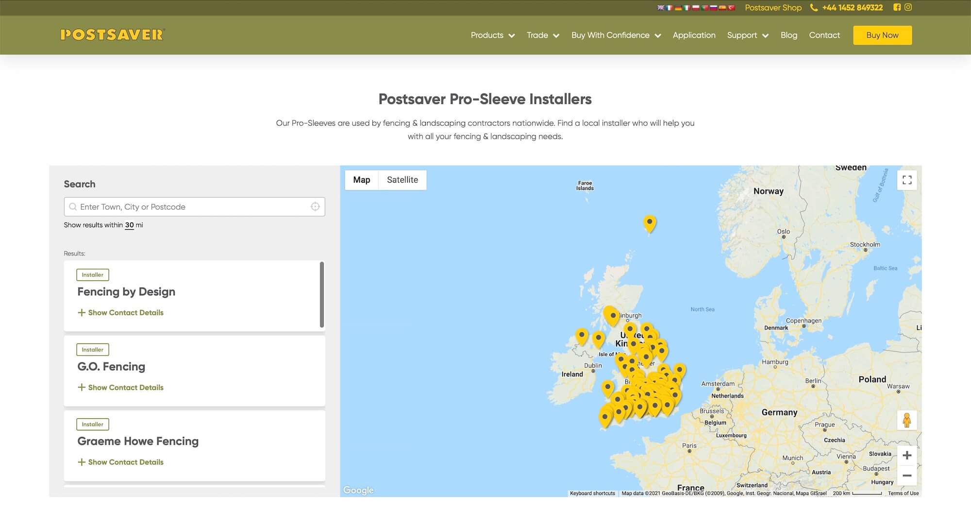971x513 pixels.
Task: Switch to Satellite view
Action: click(x=402, y=180)
